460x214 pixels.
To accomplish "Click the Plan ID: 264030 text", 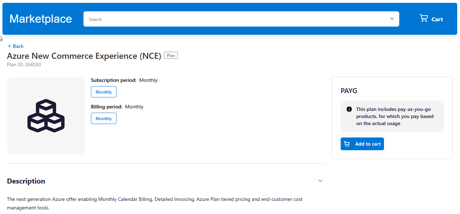I will click(24, 64).
